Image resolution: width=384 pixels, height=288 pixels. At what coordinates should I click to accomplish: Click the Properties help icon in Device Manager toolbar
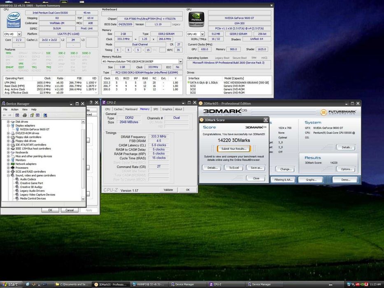pyautogui.click(x=32, y=115)
